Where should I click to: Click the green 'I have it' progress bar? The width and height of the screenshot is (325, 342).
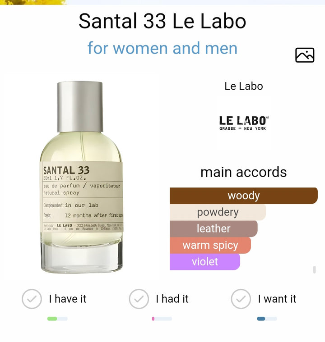point(57,319)
